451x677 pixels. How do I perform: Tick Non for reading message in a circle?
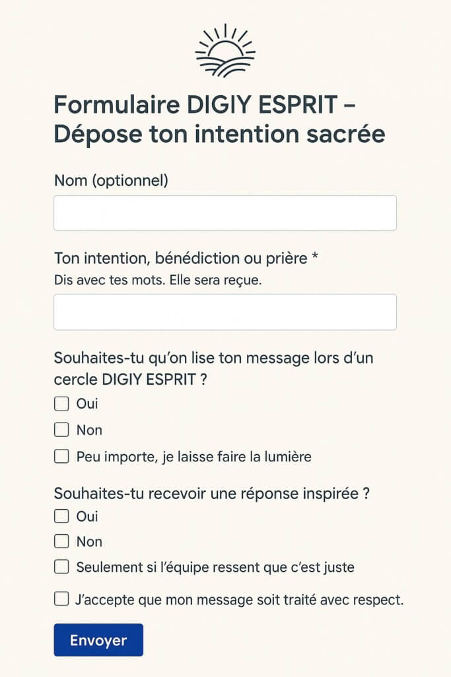coord(61,430)
